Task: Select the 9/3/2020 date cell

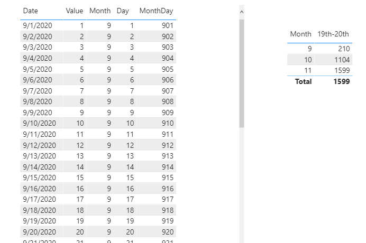Action: click(38, 47)
